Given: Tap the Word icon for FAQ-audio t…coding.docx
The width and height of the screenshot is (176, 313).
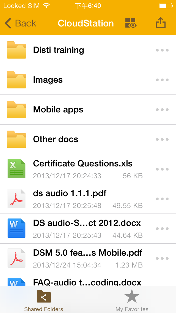Looking at the screenshot, I should coord(16,282).
